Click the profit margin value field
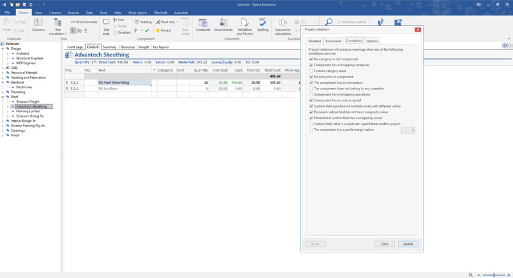513x278 pixels. (408, 130)
